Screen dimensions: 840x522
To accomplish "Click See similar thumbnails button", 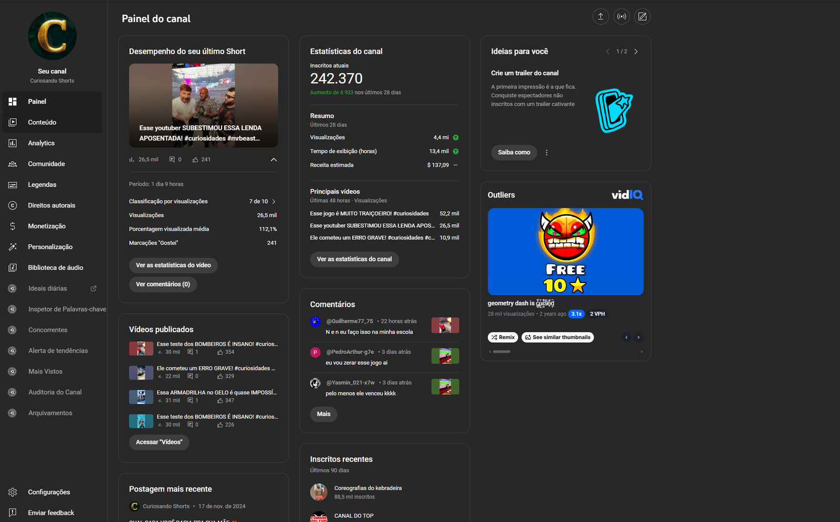I will tap(558, 338).
